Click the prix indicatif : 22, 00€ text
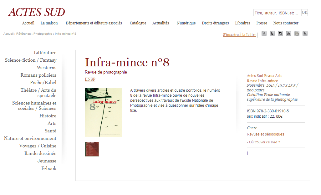This screenshot has height=195, width=321. [x=264, y=116]
